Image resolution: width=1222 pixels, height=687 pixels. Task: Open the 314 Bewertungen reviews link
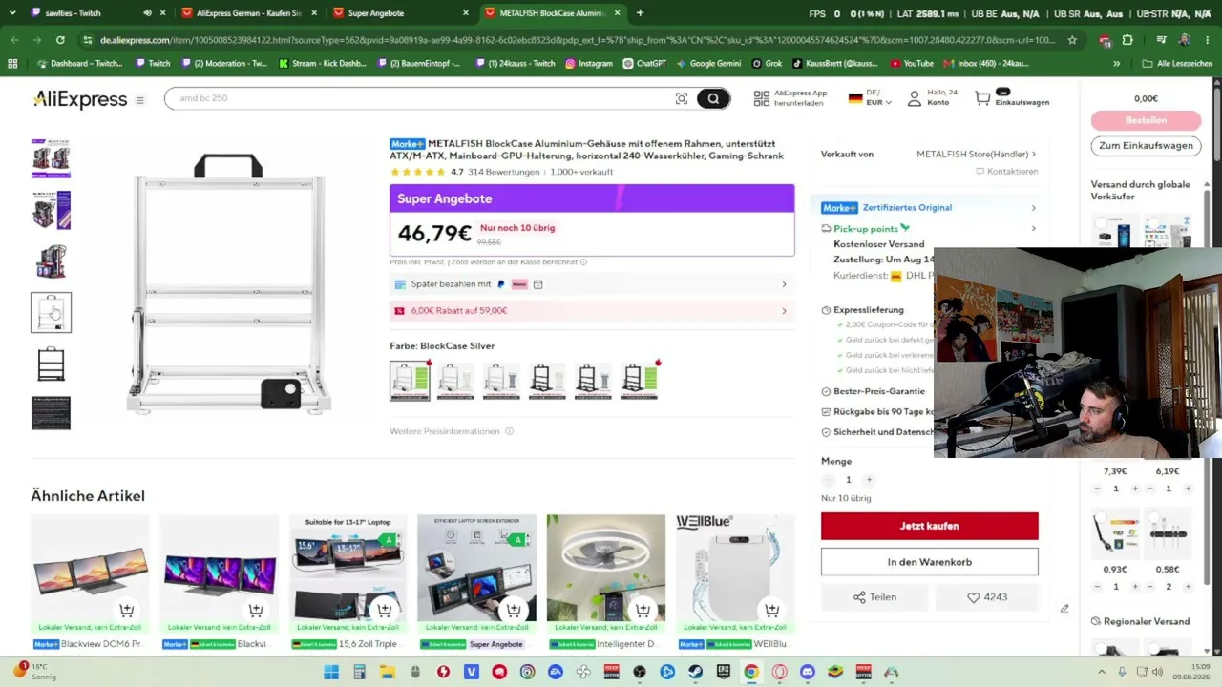(503, 172)
